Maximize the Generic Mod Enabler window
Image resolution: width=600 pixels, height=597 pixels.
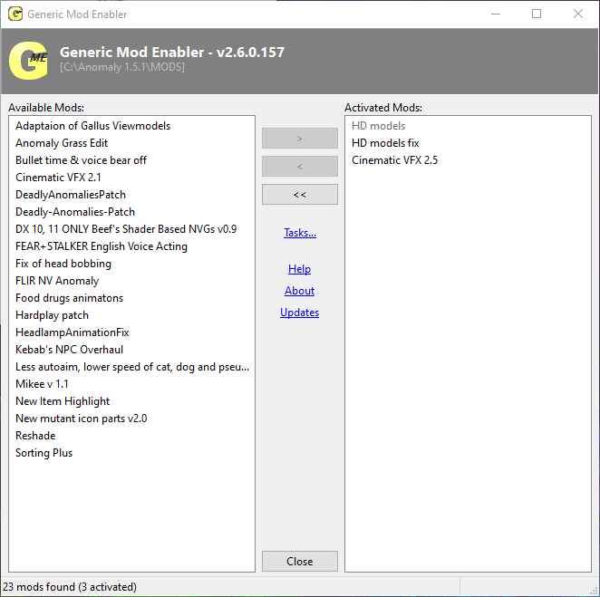click(537, 14)
